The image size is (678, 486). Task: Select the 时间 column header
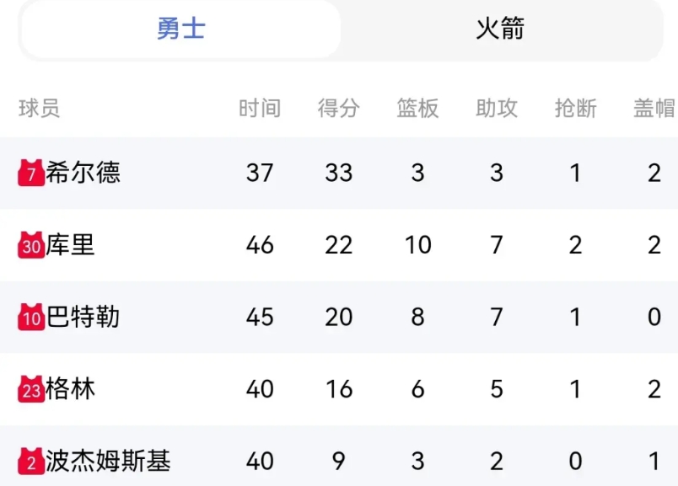[x=260, y=108]
